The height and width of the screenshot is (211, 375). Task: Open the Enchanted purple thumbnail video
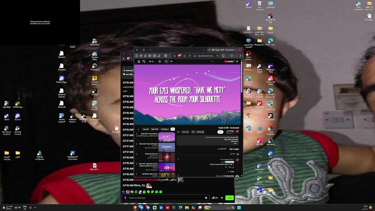(167, 137)
